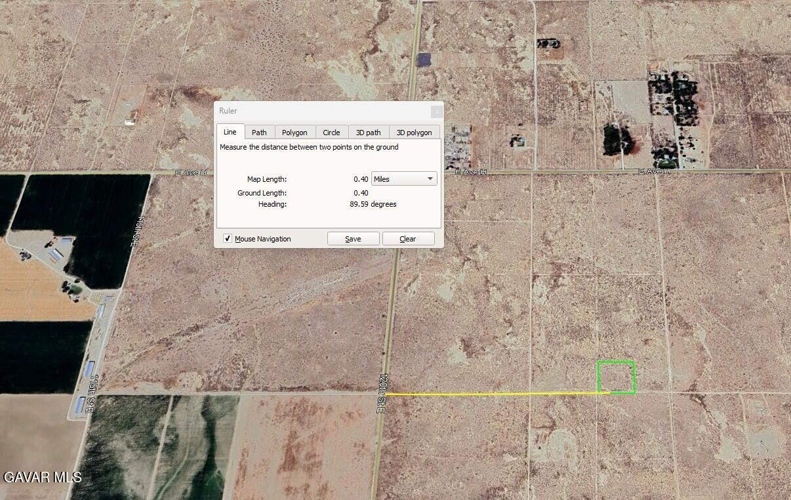Open the Polygon measurement tab

[x=294, y=133]
